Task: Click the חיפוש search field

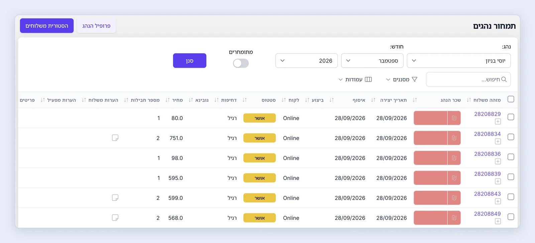Action: tap(468, 79)
